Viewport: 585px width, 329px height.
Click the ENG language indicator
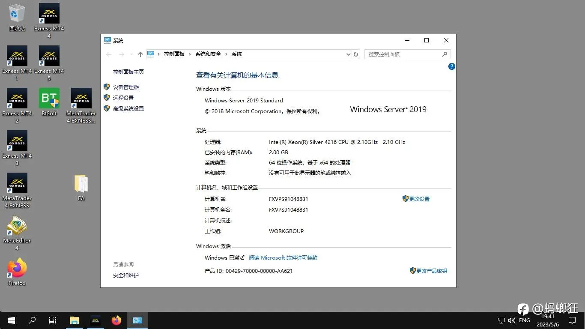point(524,320)
